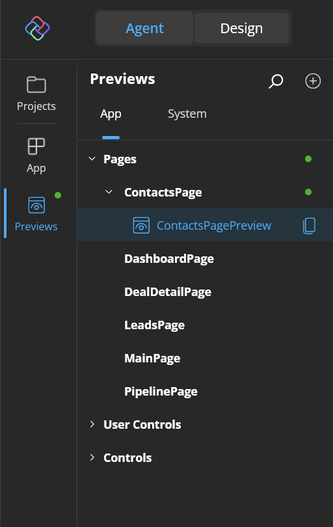Click the ContactsPage node label
The image size is (333, 527).
[x=163, y=193]
